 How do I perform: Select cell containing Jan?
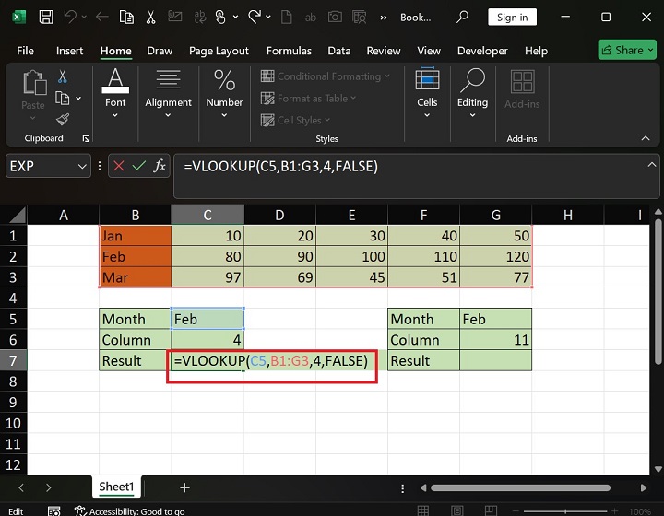pyautogui.click(x=136, y=236)
